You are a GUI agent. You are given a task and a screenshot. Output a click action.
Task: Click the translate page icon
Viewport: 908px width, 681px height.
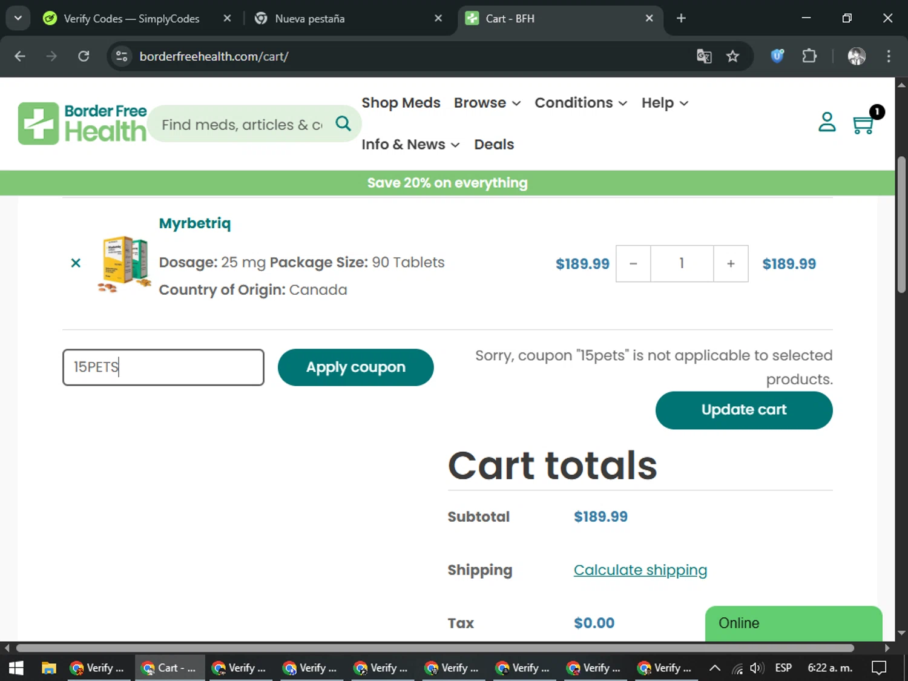(704, 56)
